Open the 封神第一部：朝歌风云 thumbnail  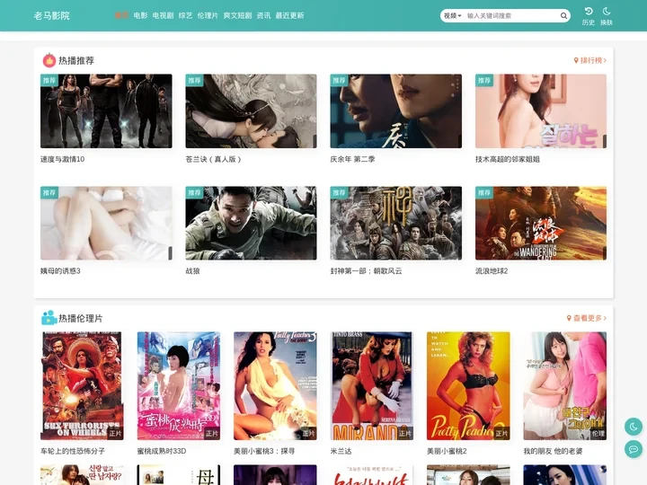click(x=395, y=223)
